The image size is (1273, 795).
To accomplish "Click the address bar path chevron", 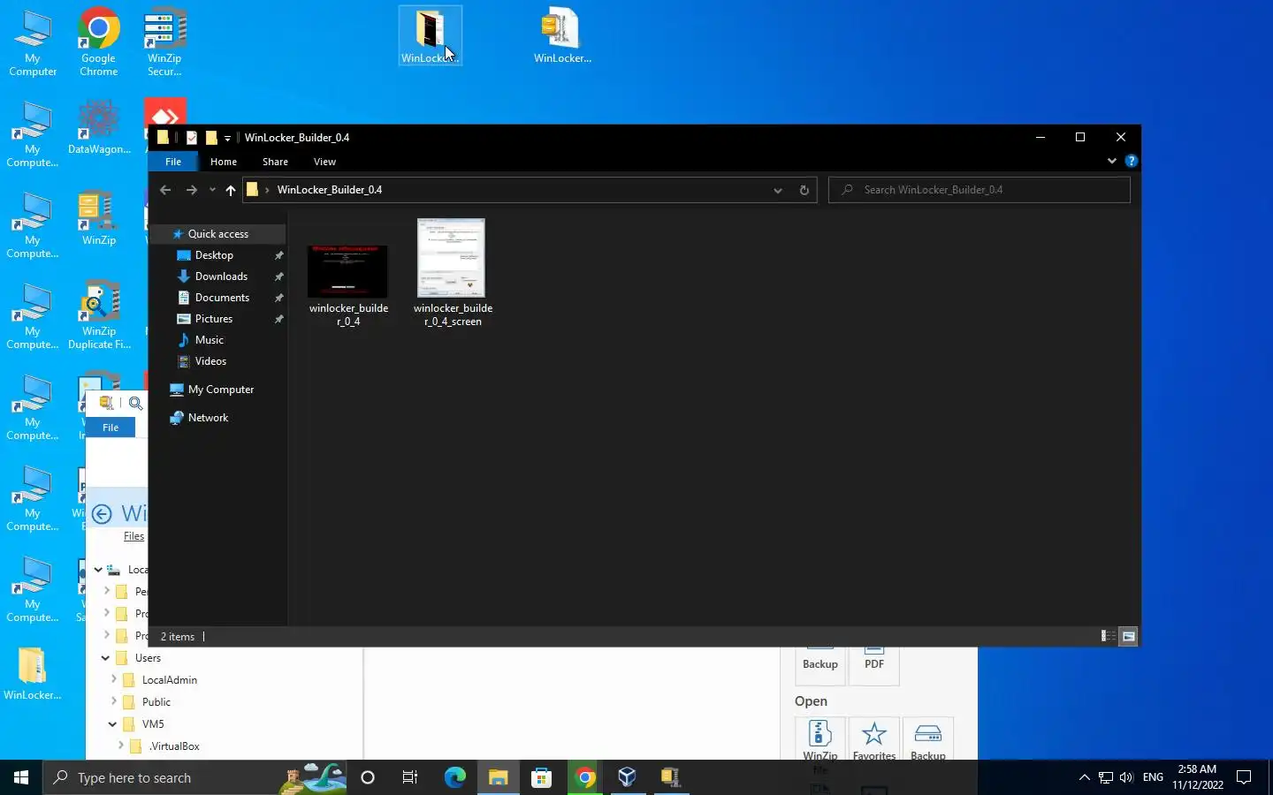I will tap(267, 190).
